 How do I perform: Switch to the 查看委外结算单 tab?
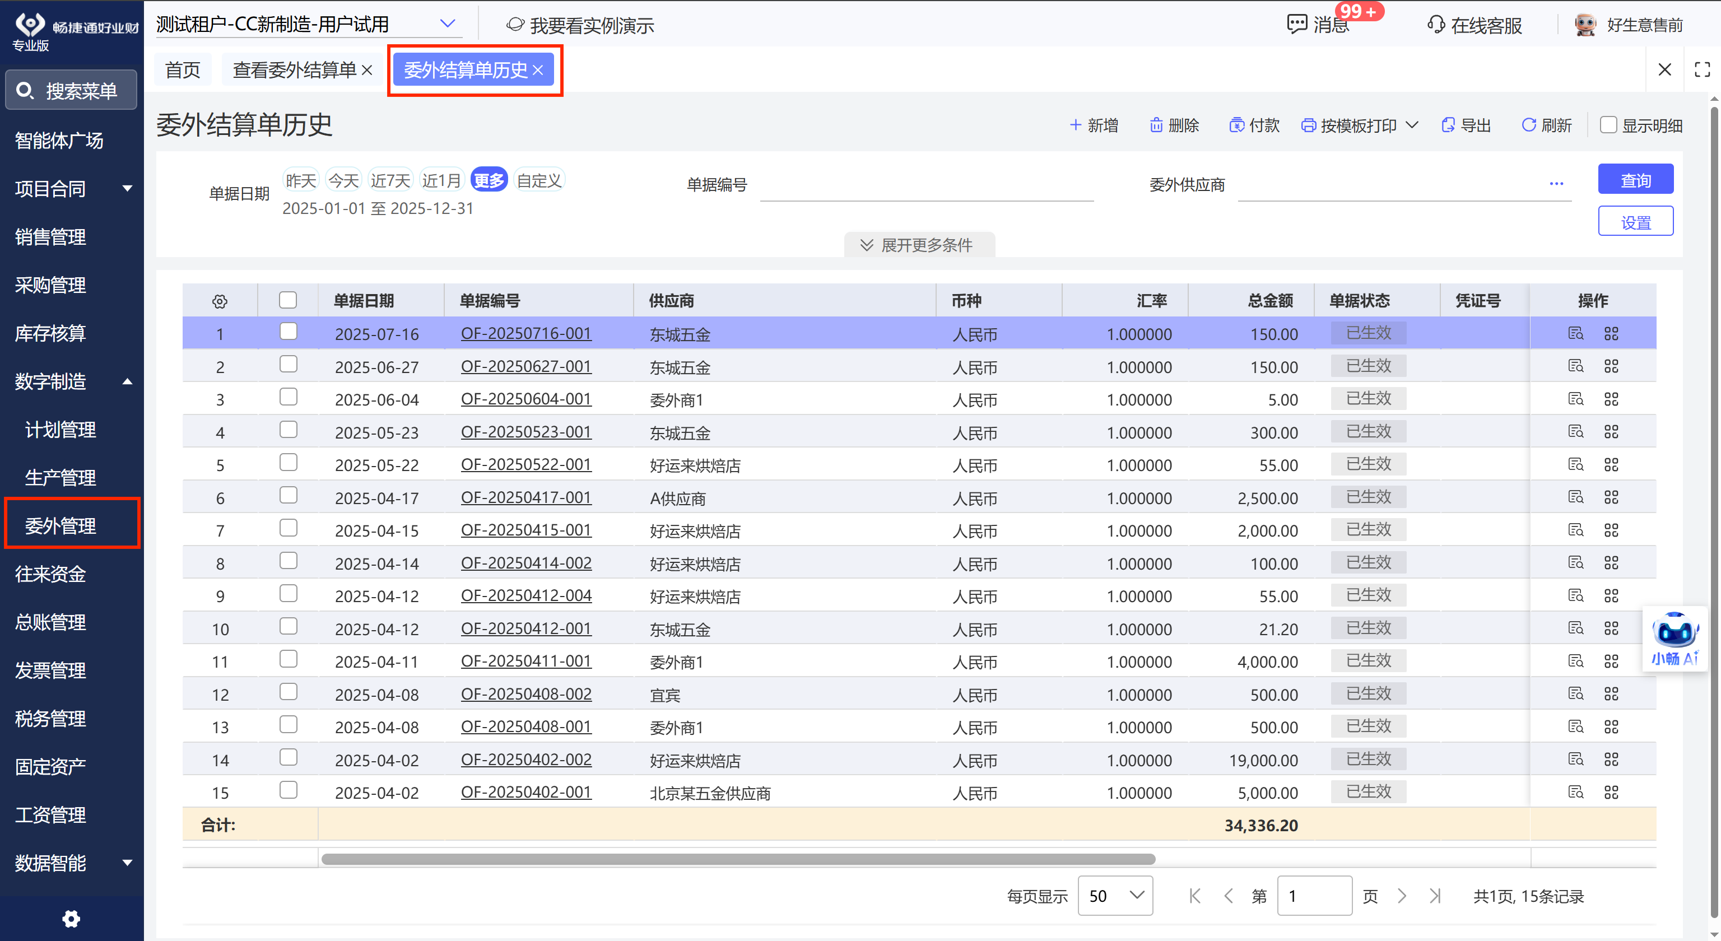tap(294, 69)
